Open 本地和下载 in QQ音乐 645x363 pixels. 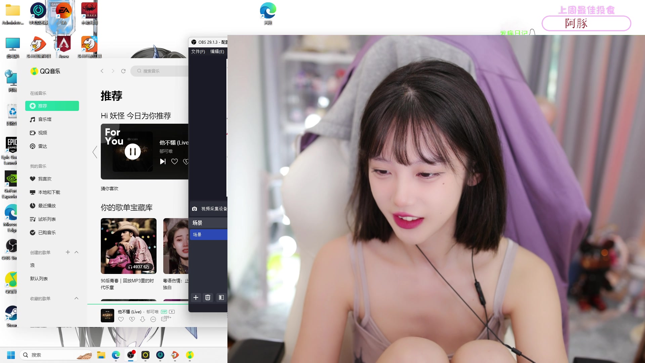45,192
